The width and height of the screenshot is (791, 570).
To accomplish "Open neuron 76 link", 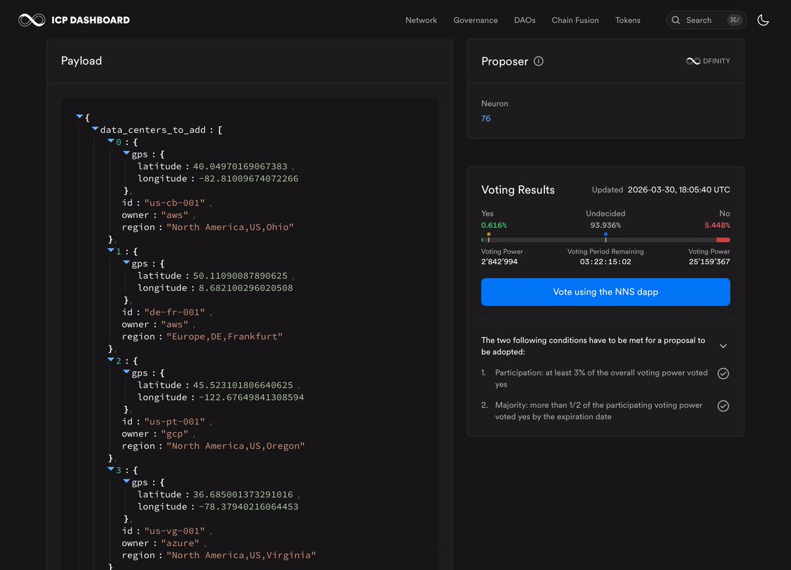I will [x=486, y=119].
